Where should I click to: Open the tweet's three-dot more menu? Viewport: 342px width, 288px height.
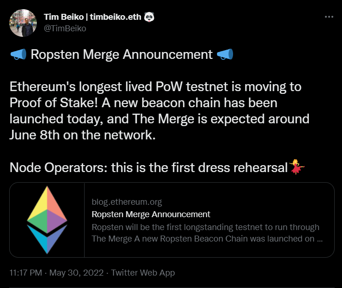tap(329, 17)
